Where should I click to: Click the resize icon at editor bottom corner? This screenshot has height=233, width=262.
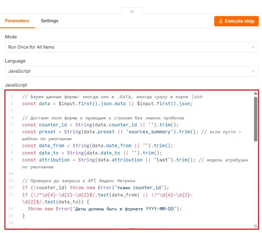point(255,226)
